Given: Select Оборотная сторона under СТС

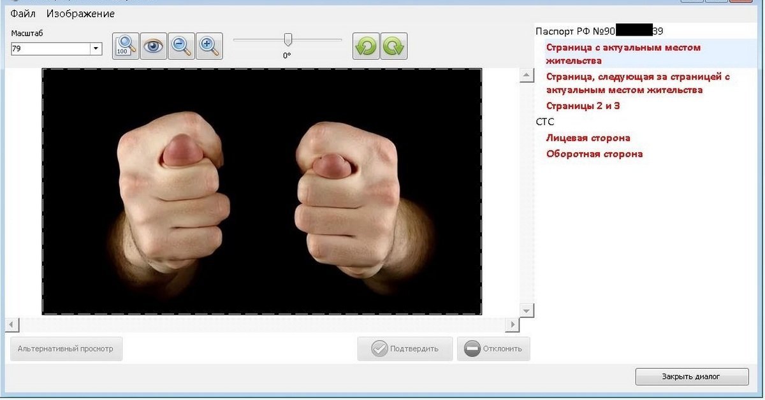Looking at the screenshot, I should click(594, 154).
